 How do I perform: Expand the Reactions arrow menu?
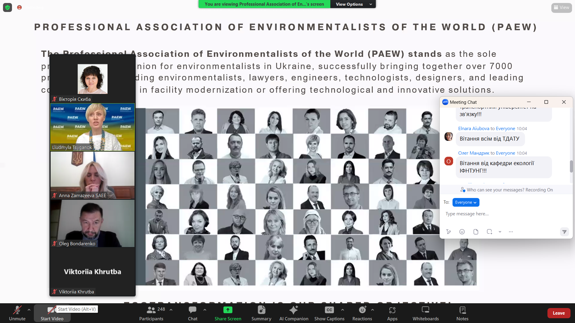point(372,310)
